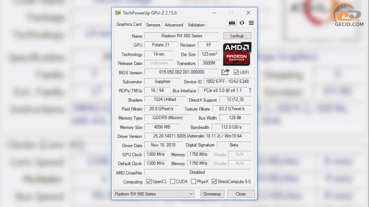The height and width of the screenshot is (207, 369).
Task: Click the DirectX Support field 12 (12_0)
Action: [235, 99]
